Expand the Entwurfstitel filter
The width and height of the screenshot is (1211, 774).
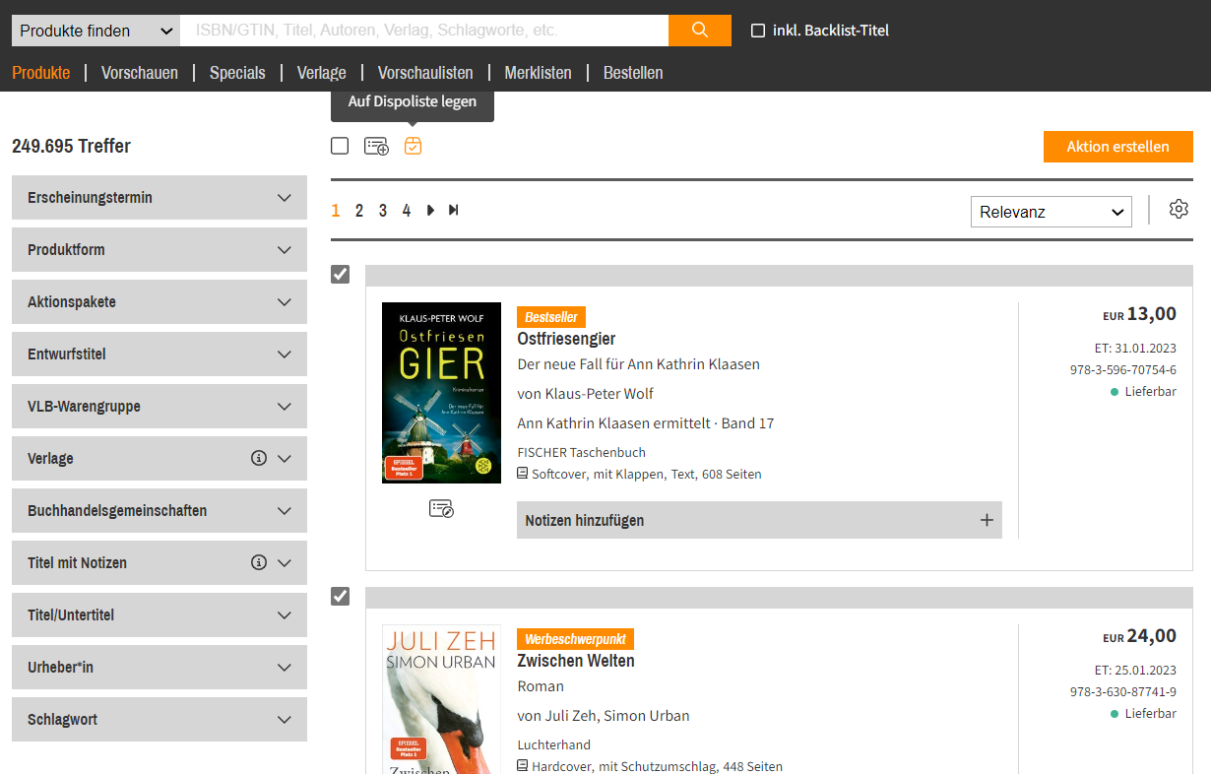[x=159, y=355]
